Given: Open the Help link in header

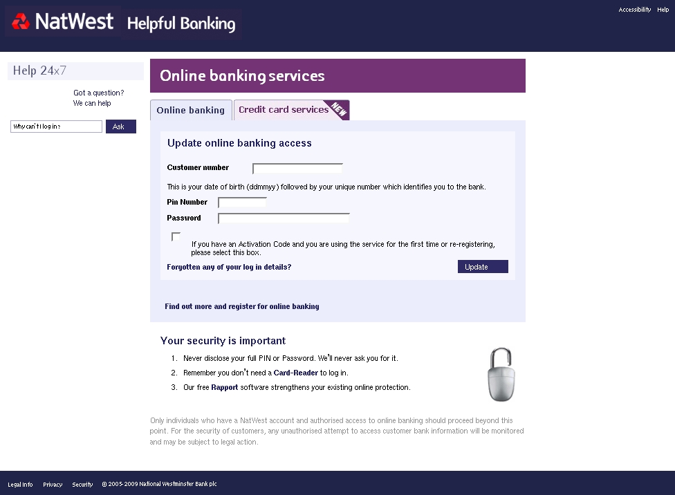Looking at the screenshot, I should (663, 10).
